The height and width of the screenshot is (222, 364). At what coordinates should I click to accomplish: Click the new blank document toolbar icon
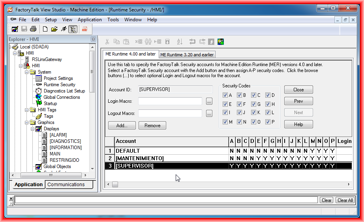45,29
